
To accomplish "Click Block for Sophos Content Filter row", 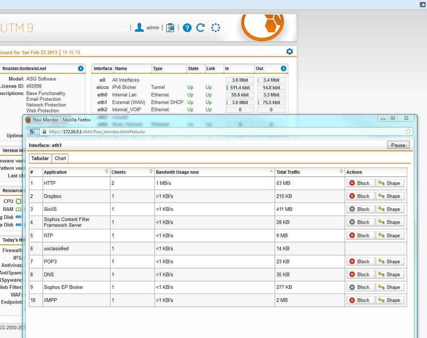I will coord(360,222).
